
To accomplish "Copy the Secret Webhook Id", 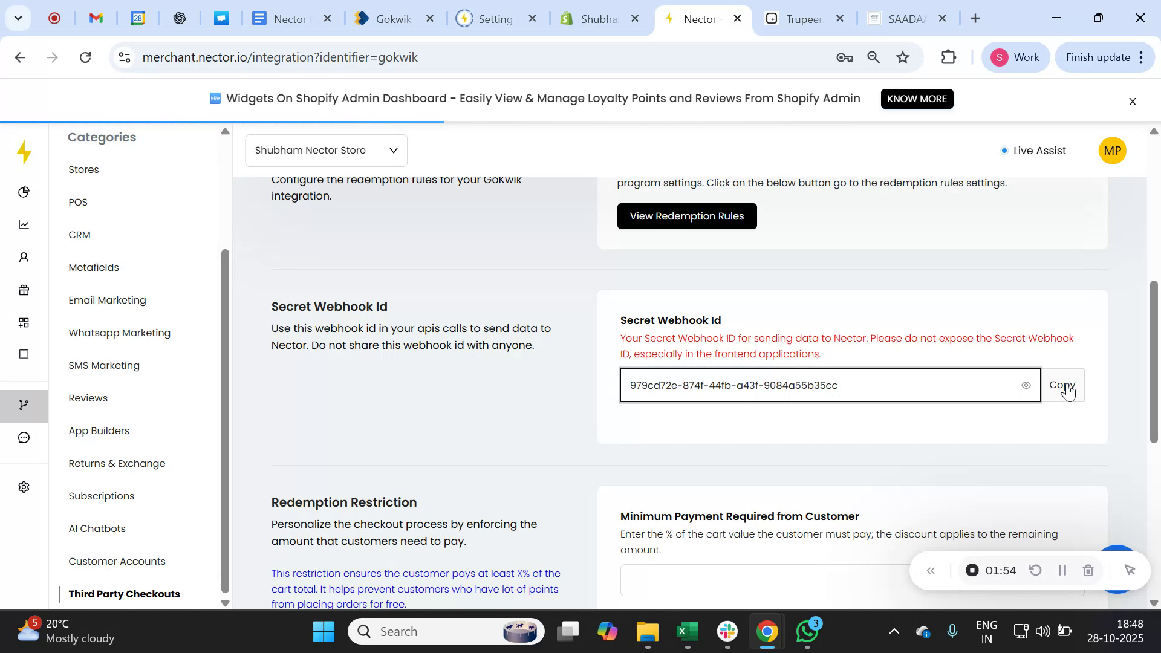I will (x=1062, y=385).
